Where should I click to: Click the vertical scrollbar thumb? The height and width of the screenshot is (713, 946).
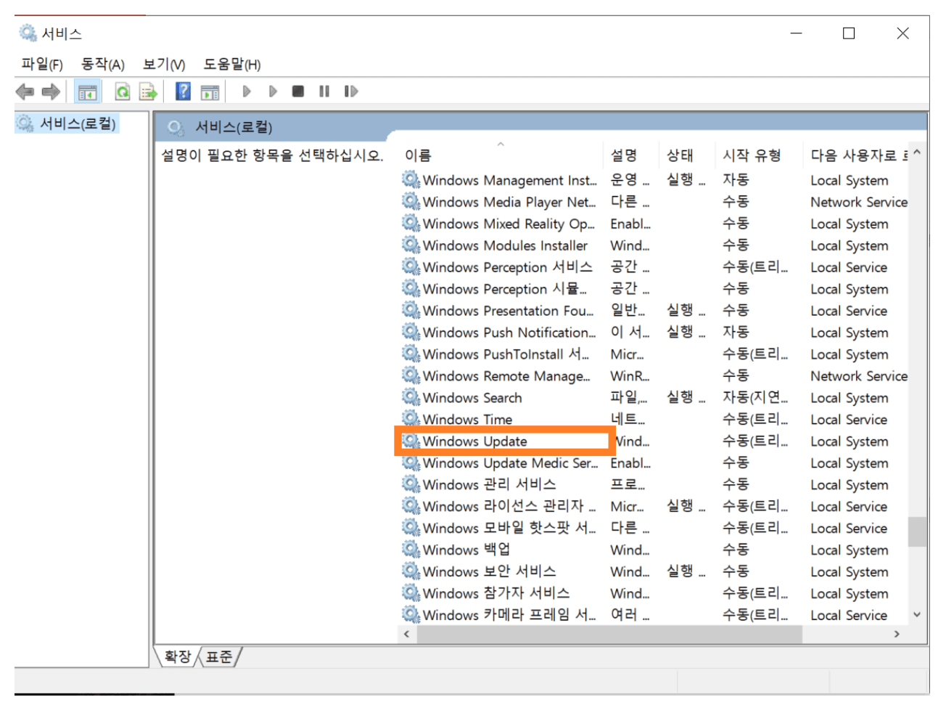[x=917, y=531]
